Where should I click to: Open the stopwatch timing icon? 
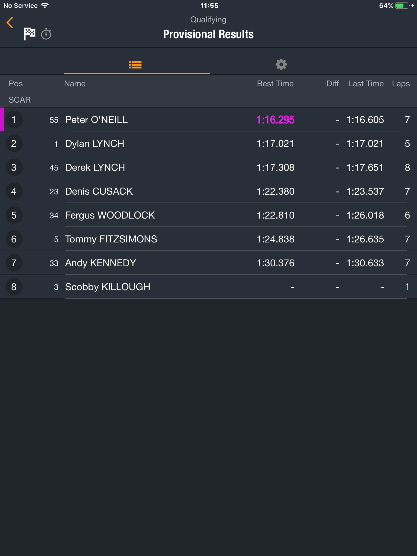pos(46,34)
